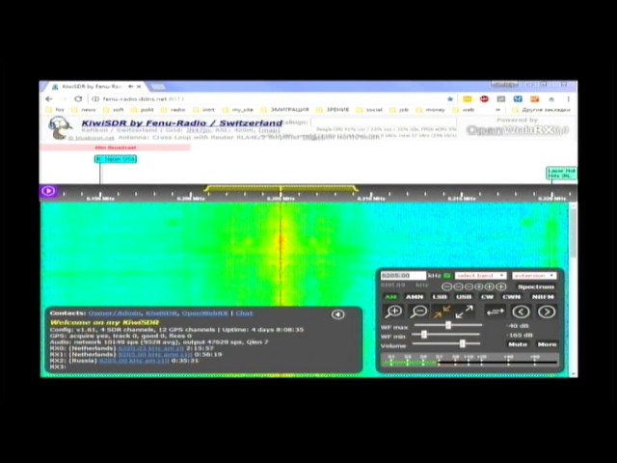Open the radio bookmarks folder
The height and width of the screenshot is (463, 617).
point(174,110)
